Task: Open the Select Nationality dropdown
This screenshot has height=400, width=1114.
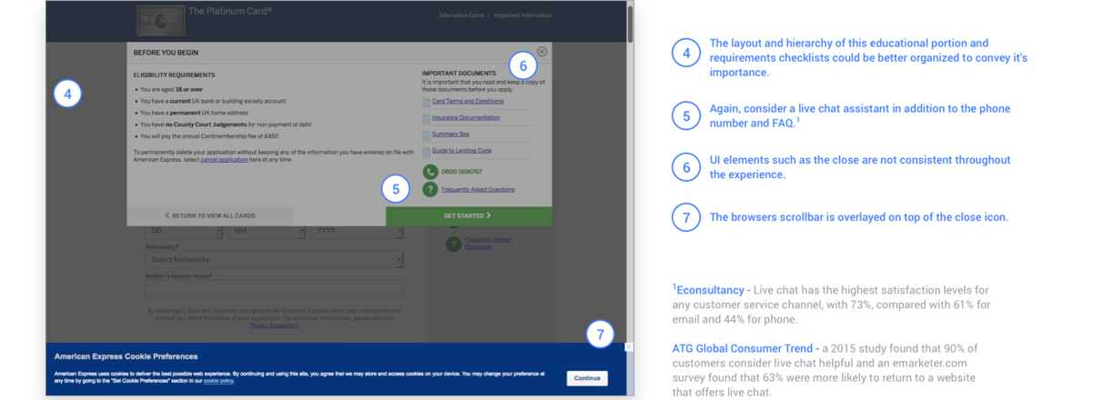Action: 274,260
